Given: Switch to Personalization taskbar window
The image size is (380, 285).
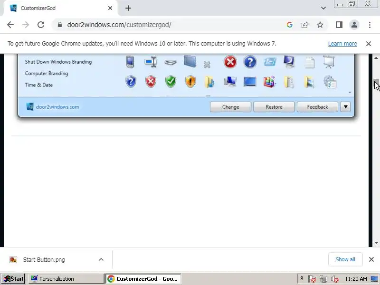Looking at the screenshot, I should coord(66,279).
